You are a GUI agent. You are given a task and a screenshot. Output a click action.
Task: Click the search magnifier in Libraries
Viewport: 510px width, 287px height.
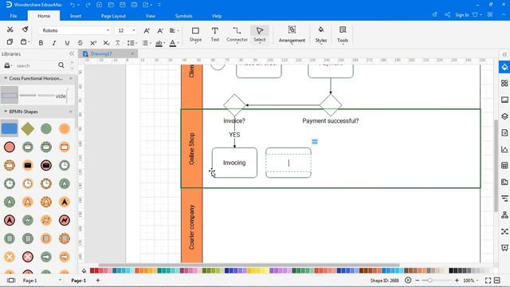[61, 65]
